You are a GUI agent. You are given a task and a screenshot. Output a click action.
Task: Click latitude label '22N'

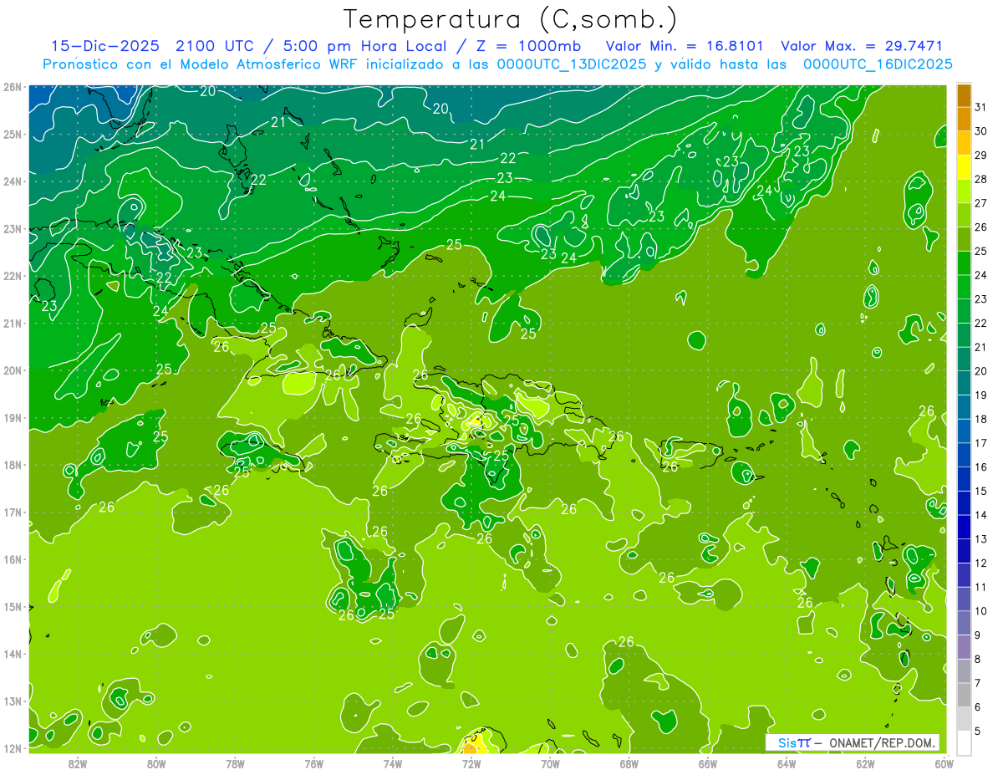click(13, 276)
